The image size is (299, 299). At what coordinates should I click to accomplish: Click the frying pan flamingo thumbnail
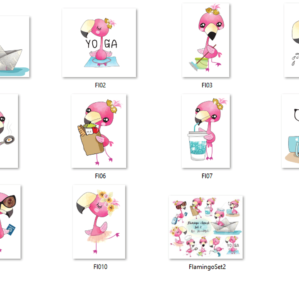pos(9,131)
